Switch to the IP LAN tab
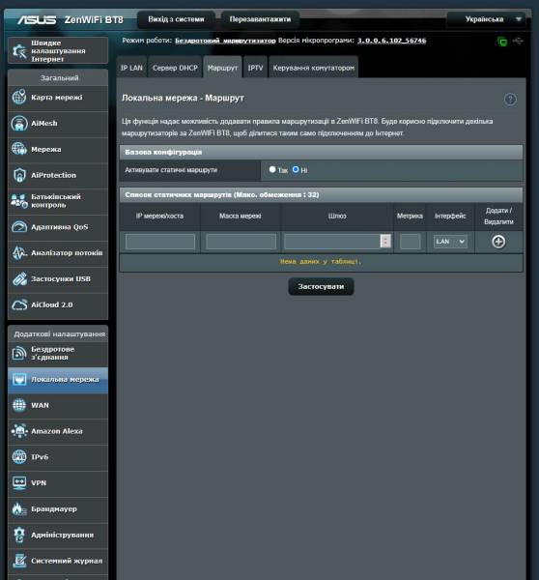The image size is (539, 580). point(131,68)
